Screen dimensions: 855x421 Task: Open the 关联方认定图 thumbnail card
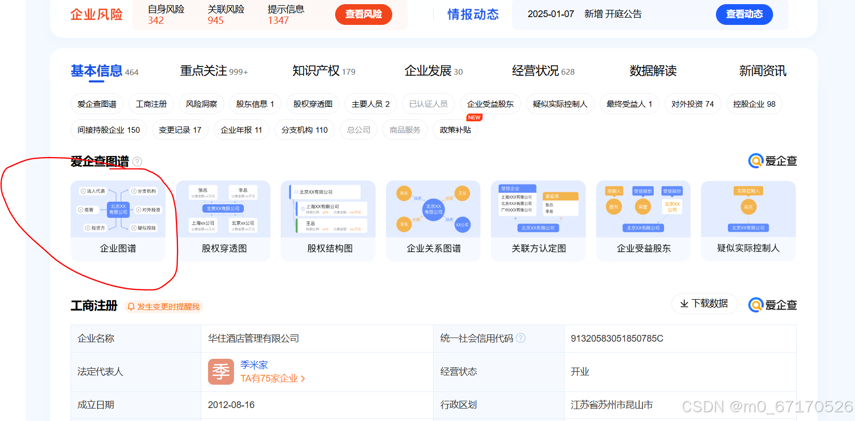[x=539, y=221]
